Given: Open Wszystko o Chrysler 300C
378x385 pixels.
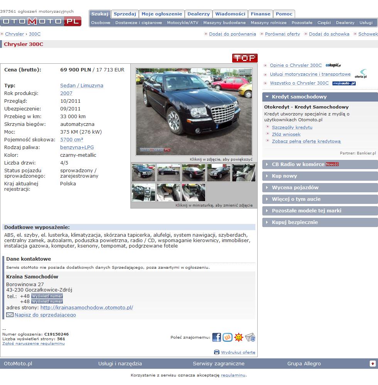Looking at the screenshot, I should point(299,83).
